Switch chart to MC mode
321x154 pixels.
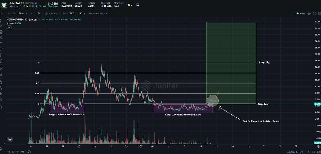coord(72,13)
